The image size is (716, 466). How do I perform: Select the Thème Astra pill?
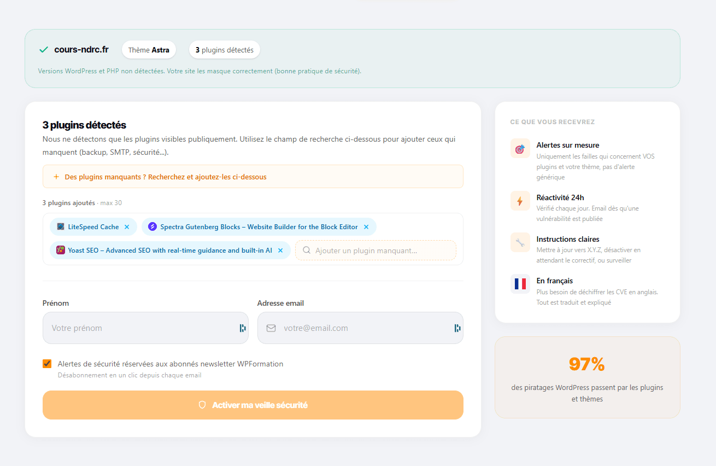(x=149, y=49)
